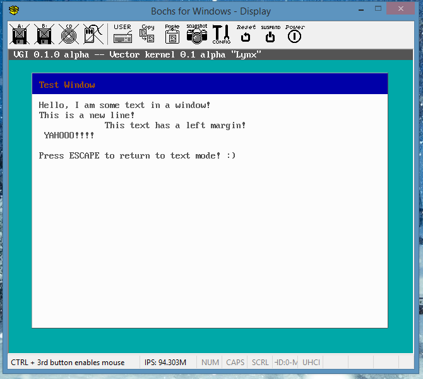
Task: Minimize the Bochs for Windows window
Action: [361, 9]
